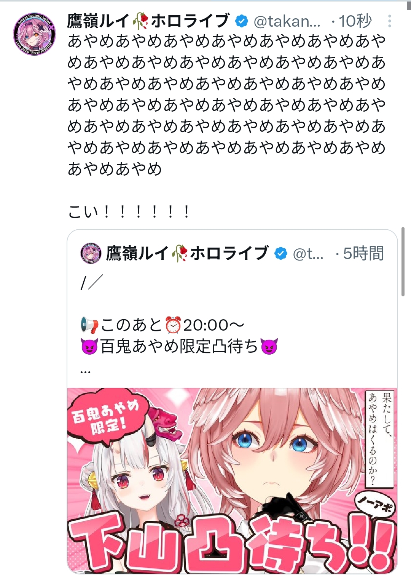
Task: Click the vertical scrollbar handle
Action: click(403, 262)
